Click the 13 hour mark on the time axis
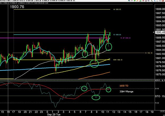Screen dimensions: 165x116 (x=119, y=112)
